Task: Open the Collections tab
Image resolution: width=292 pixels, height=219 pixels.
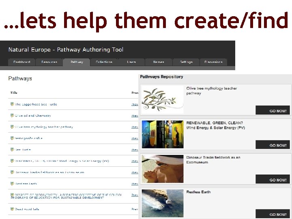Action: tap(104, 62)
